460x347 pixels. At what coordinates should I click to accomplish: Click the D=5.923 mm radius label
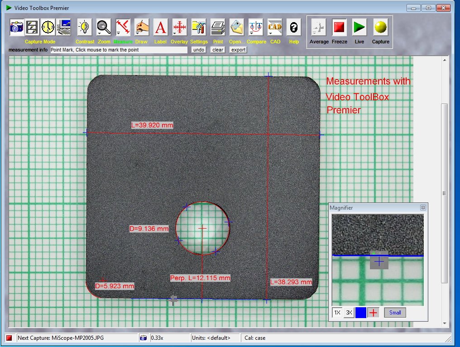[115, 286]
